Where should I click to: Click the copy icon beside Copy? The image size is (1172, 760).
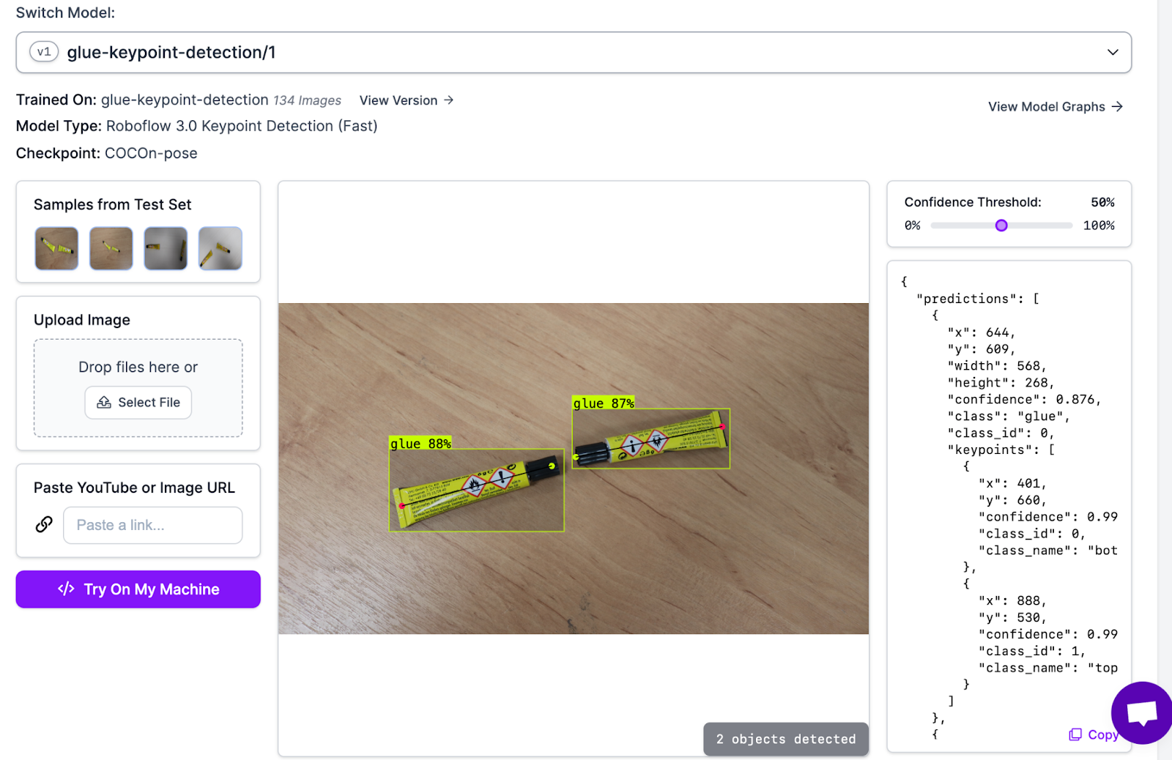[1075, 734]
